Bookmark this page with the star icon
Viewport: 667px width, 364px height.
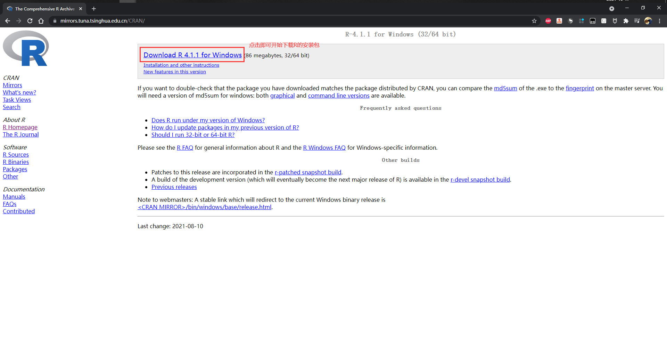534,21
